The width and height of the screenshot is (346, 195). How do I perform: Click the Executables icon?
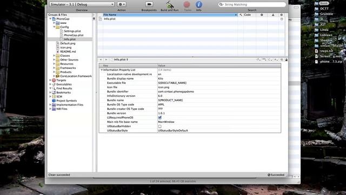tap(54, 84)
